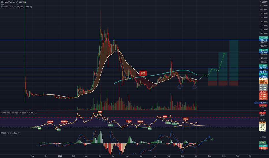Click Jul on the time axis
This screenshot has height=158, width=269.
141,156
